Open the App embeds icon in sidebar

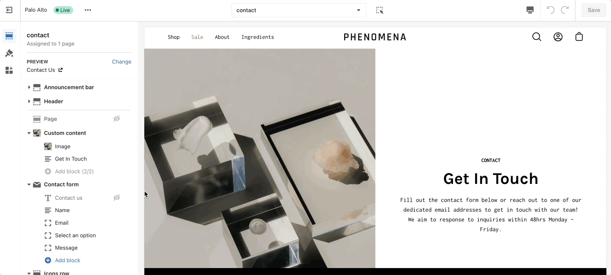point(9,70)
